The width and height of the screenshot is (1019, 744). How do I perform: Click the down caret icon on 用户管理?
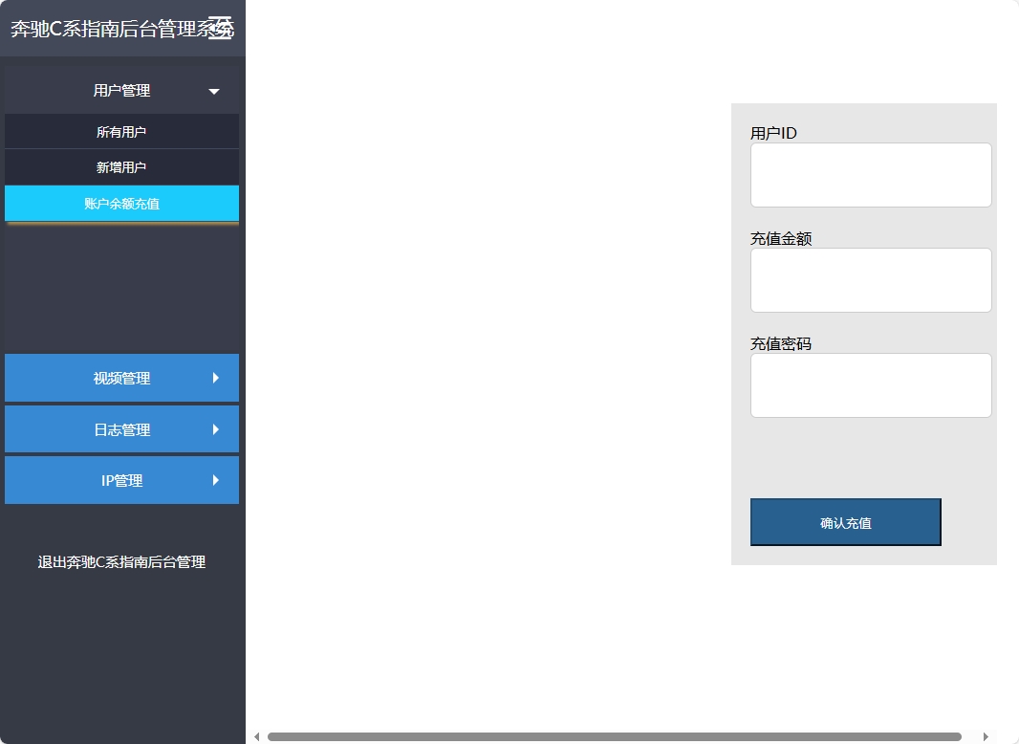coord(214,90)
